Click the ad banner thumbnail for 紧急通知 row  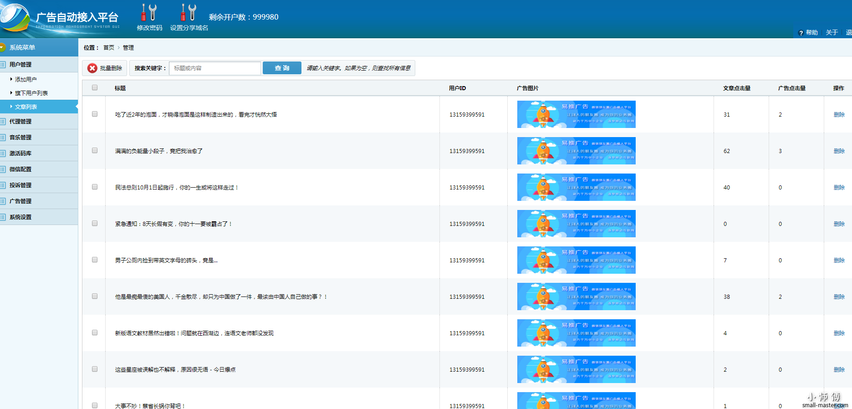click(x=577, y=224)
